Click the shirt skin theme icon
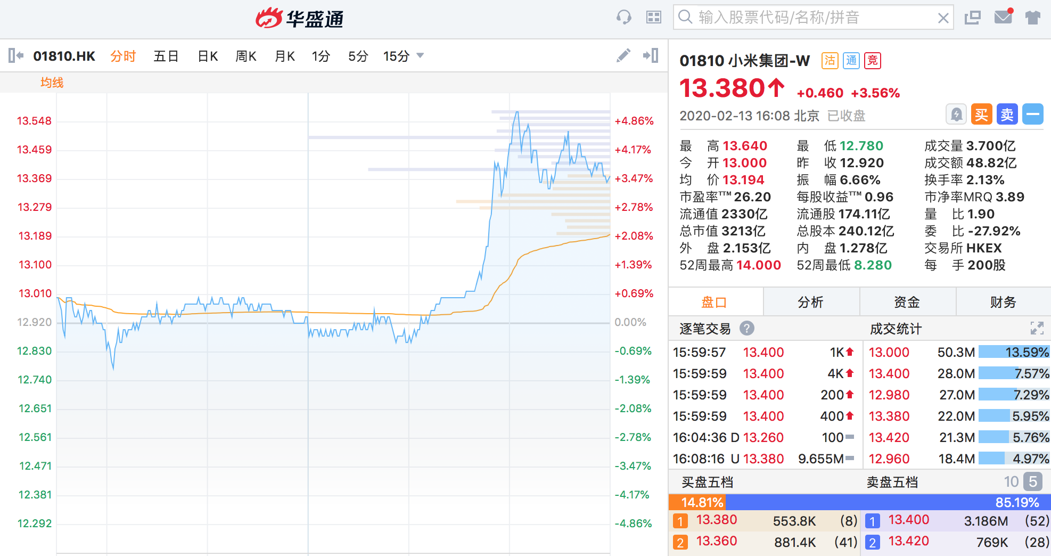1051x556 pixels. 1032,18
